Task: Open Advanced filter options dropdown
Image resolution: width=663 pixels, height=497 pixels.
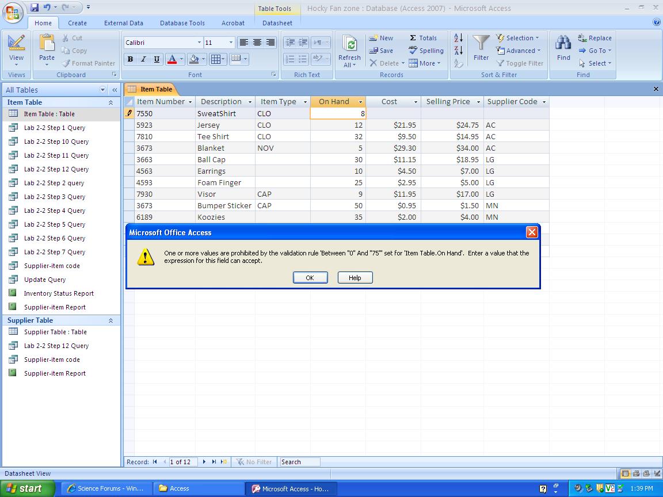Action: click(519, 51)
